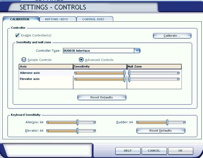Click the Null Zone column header
This screenshot has width=203, height=158.
(x=154, y=66)
